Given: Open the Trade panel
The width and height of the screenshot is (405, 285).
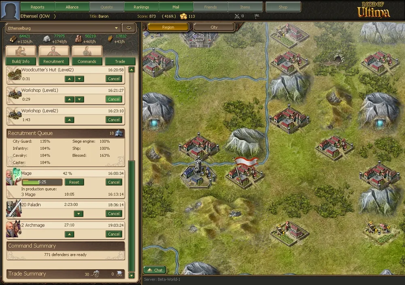Looking at the screenshot, I should pyautogui.click(x=120, y=61).
